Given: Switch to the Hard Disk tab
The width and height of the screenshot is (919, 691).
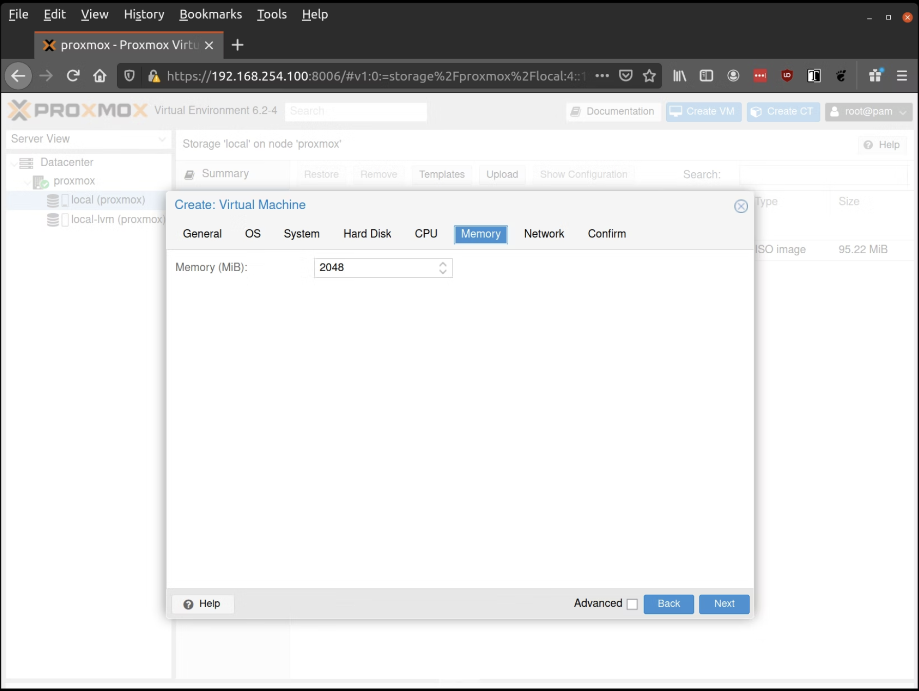Looking at the screenshot, I should coord(367,234).
